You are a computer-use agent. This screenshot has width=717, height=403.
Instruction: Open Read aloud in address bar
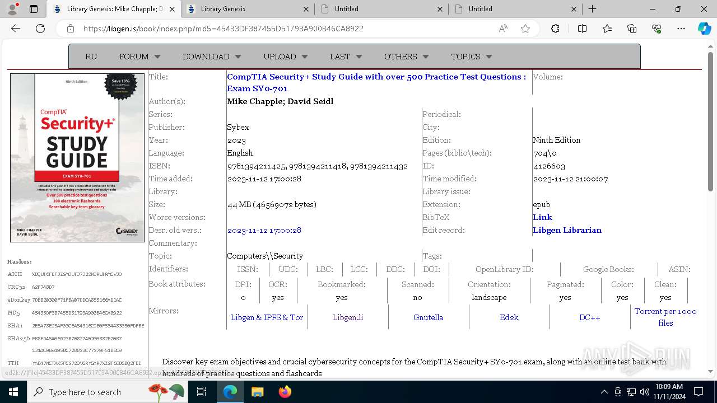(503, 29)
